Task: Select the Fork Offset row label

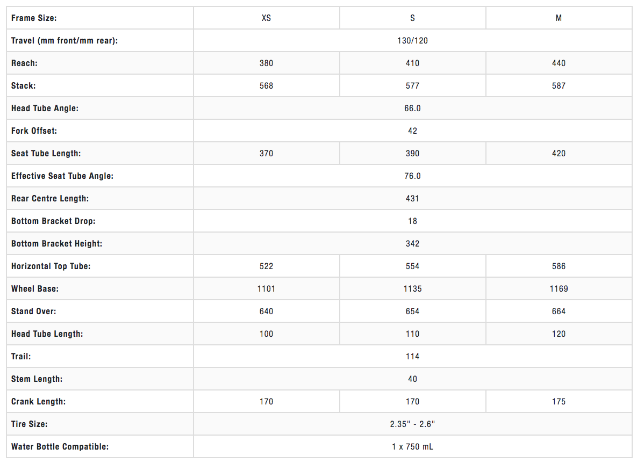Action: 34,131
